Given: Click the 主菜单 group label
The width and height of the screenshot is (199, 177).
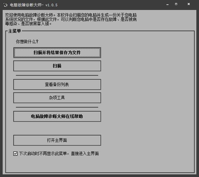Looking at the screenshot, I should click(15, 31).
